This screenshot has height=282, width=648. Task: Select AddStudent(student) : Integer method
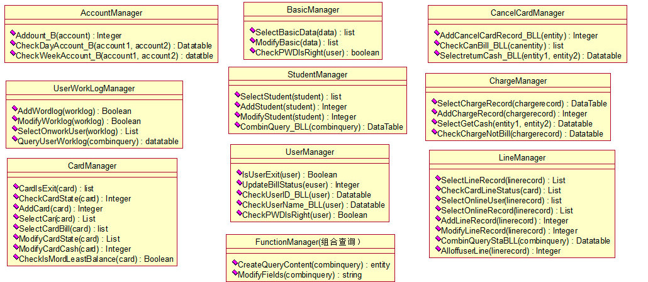(x=293, y=106)
